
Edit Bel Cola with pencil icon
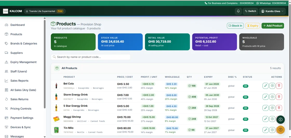(x=266, y=86)
